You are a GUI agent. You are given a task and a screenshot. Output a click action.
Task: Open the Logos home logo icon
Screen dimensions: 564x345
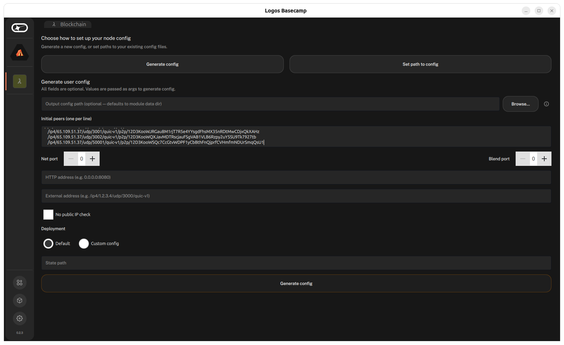coord(20,28)
